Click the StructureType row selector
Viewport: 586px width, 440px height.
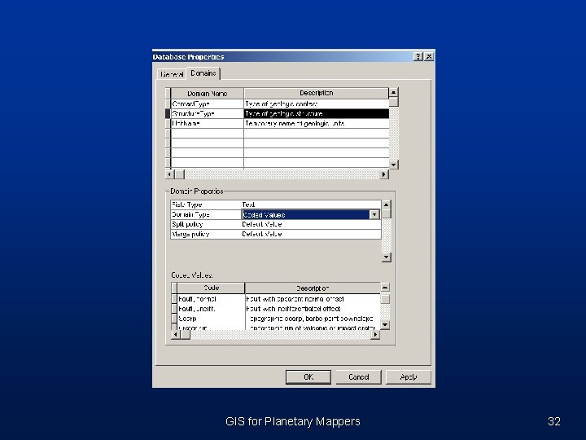click(x=168, y=113)
